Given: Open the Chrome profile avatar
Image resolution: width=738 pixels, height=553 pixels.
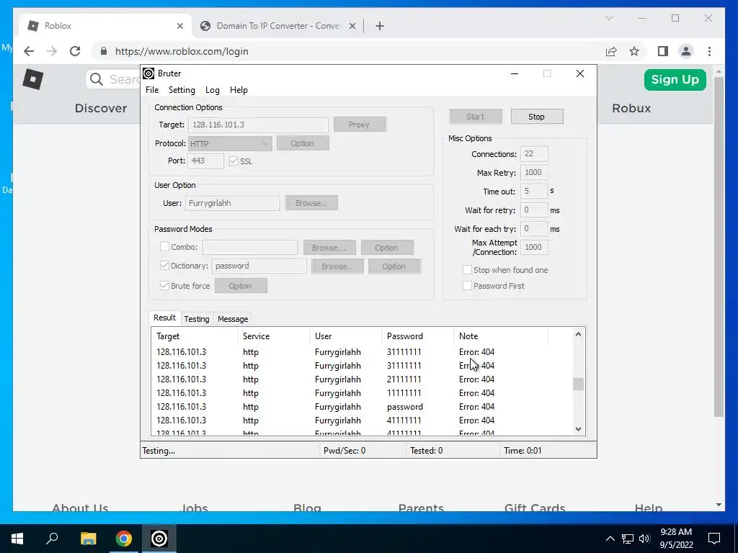Looking at the screenshot, I should (686, 51).
